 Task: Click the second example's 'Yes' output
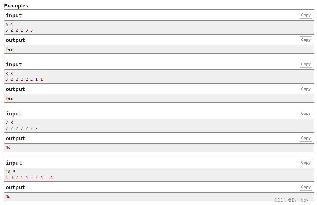pos(9,98)
